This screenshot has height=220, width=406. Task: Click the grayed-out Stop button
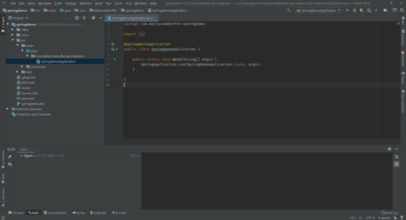click(376, 10)
